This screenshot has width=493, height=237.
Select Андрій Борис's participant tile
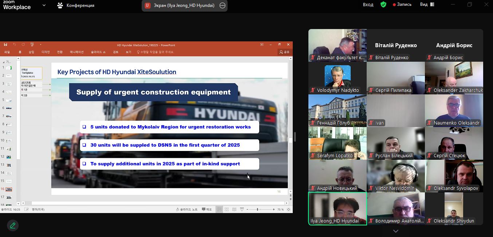pyautogui.click(x=454, y=45)
